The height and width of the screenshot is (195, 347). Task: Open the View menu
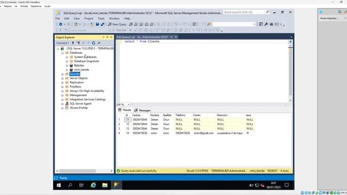tap(76, 18)
